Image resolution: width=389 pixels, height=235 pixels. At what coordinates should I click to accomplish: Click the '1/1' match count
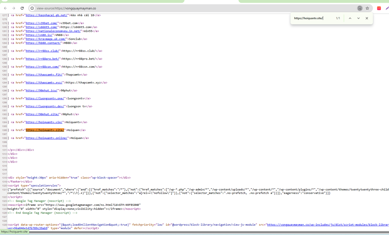[338, 18]
